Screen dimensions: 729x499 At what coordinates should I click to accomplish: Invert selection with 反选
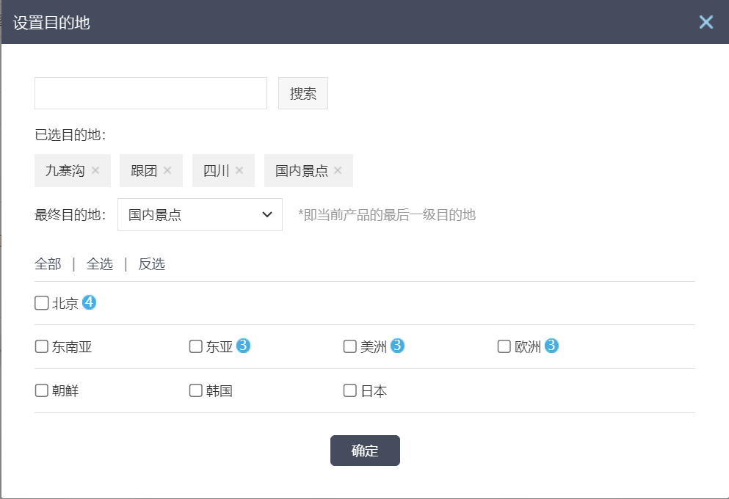152,264
